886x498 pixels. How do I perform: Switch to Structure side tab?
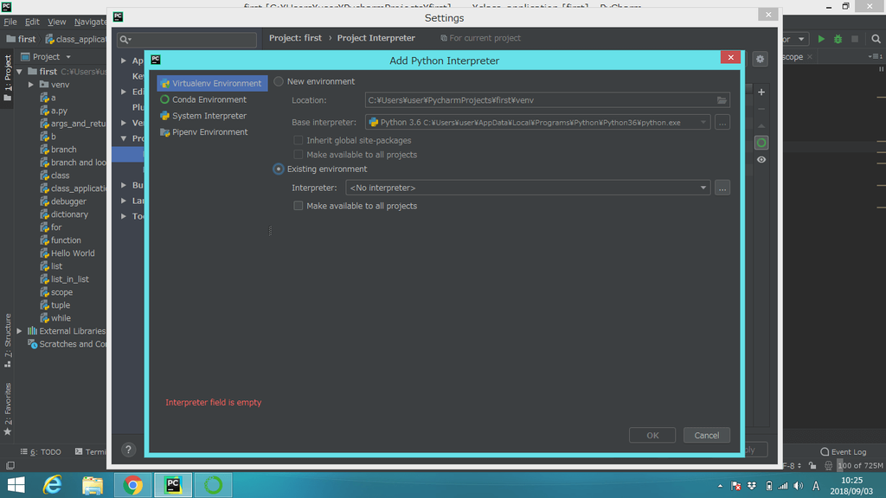pos(8,340)
